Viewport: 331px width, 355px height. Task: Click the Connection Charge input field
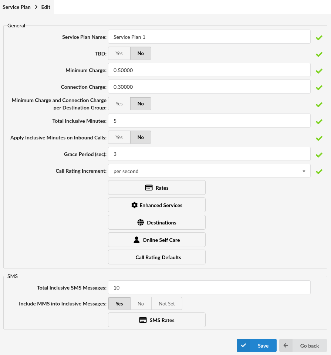(209, 87)
